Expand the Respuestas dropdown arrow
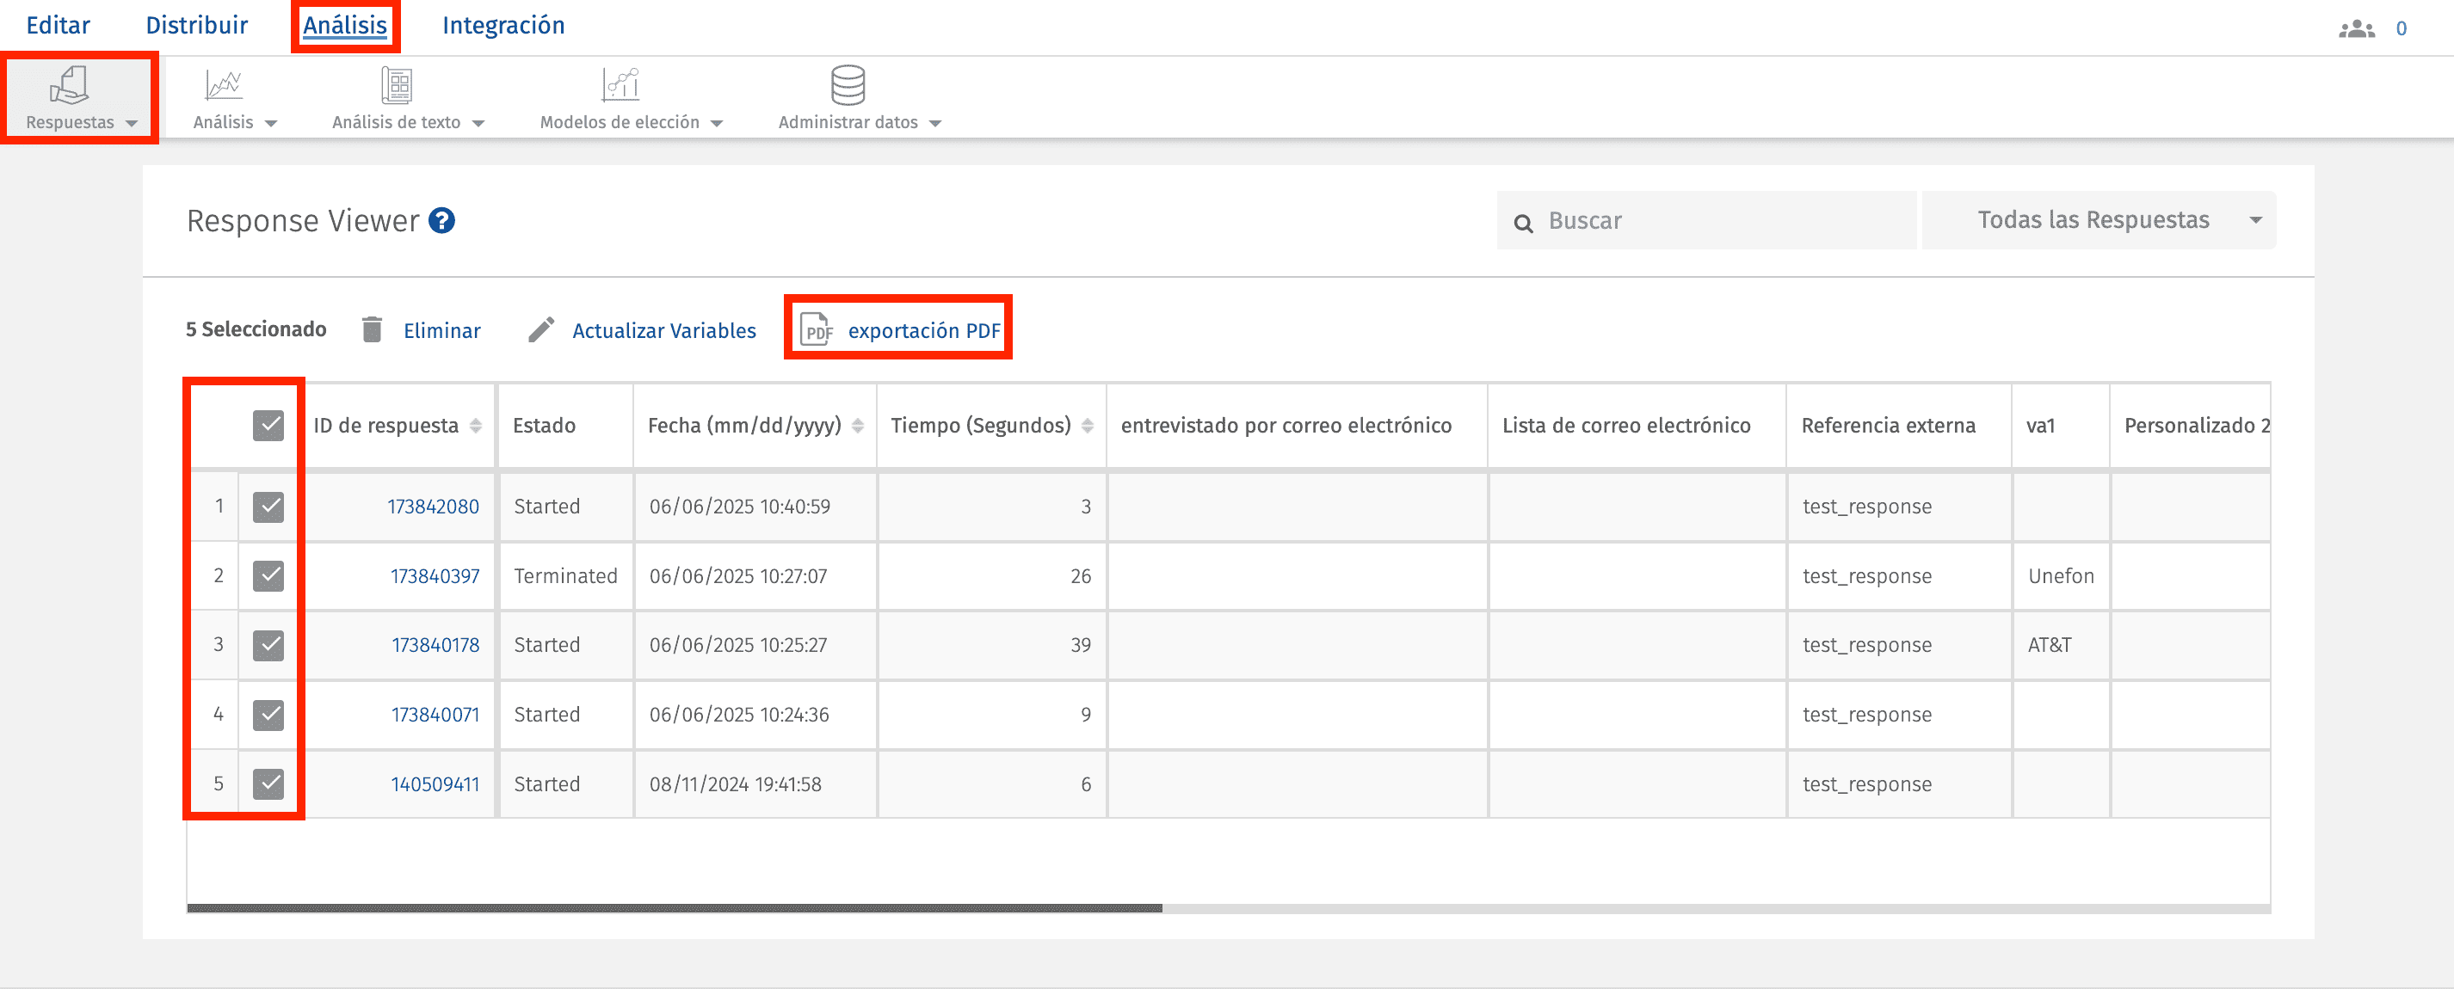Screen dimensions: 2454x989 click(133, 123)
